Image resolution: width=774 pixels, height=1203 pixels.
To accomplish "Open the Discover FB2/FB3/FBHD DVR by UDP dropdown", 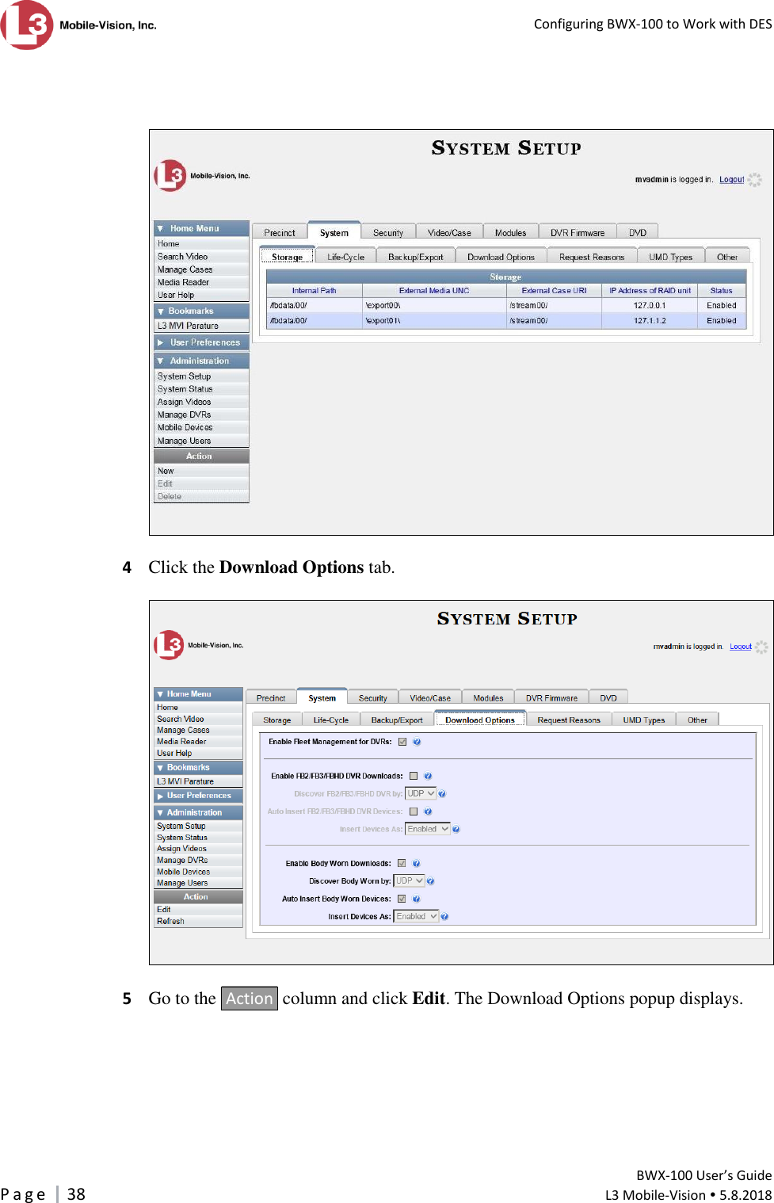I will click(x=421, y=793).
